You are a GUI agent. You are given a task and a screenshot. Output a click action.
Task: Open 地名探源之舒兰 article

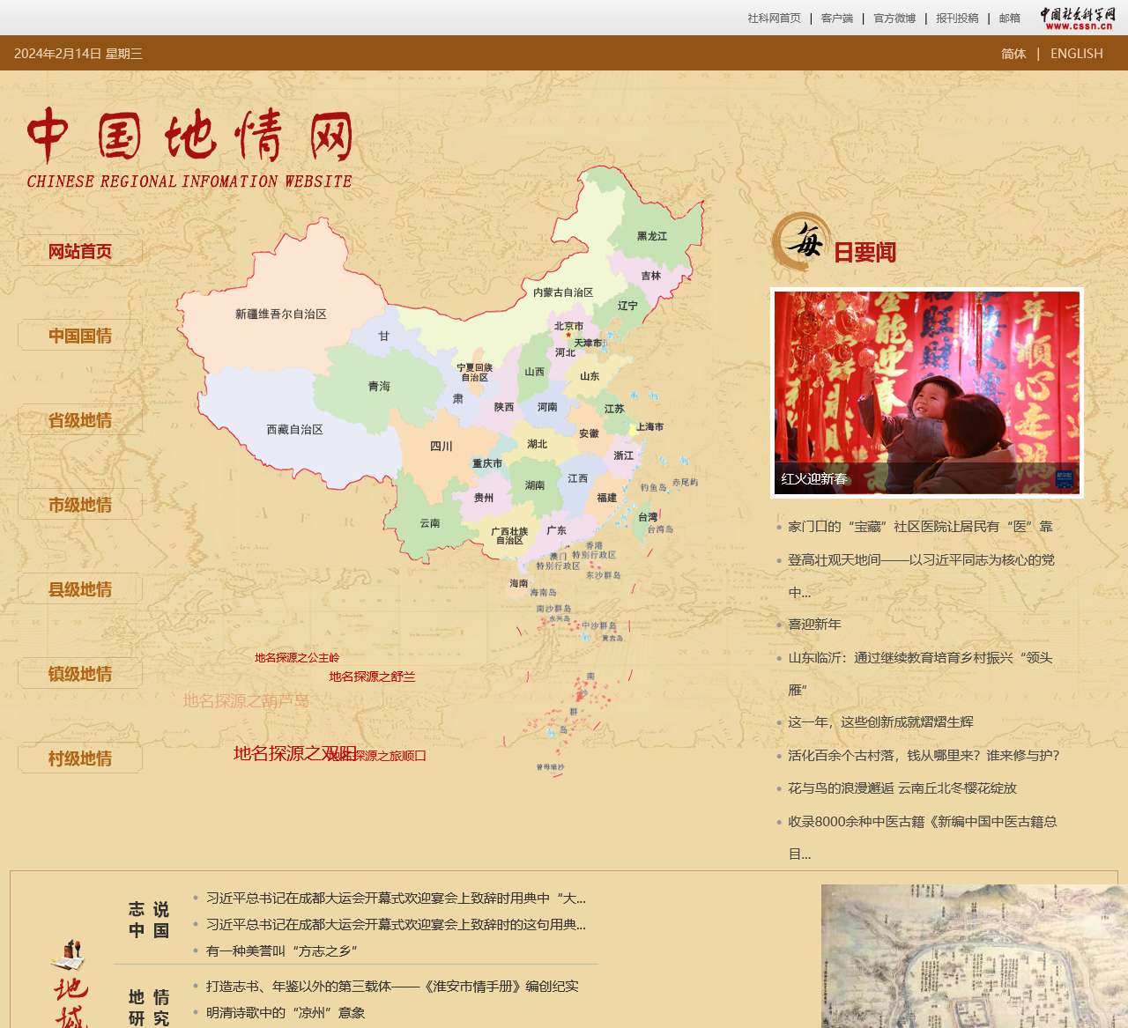[371, 677]
